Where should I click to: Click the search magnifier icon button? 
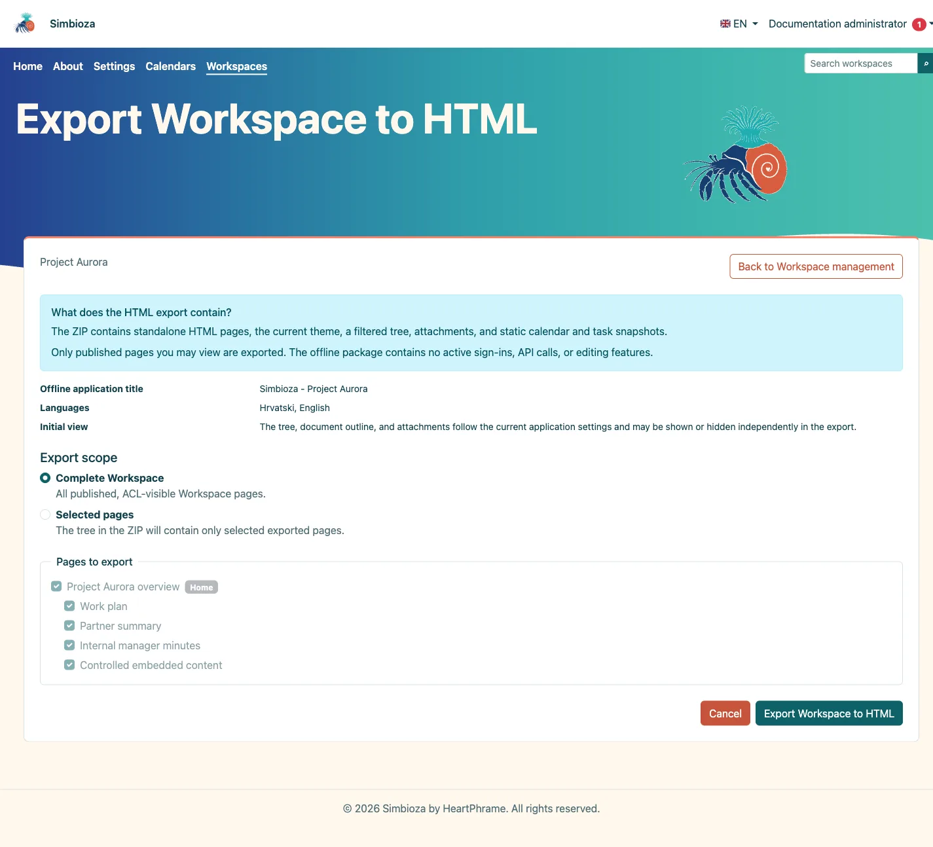[925, 63]
